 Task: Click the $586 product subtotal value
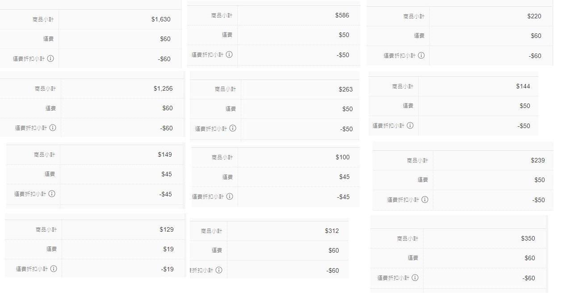[342, 15]
